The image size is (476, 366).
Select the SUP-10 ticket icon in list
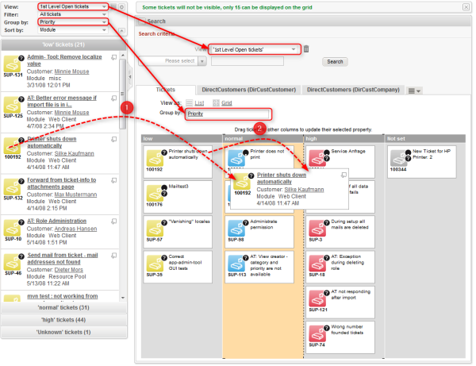(12, 228)
